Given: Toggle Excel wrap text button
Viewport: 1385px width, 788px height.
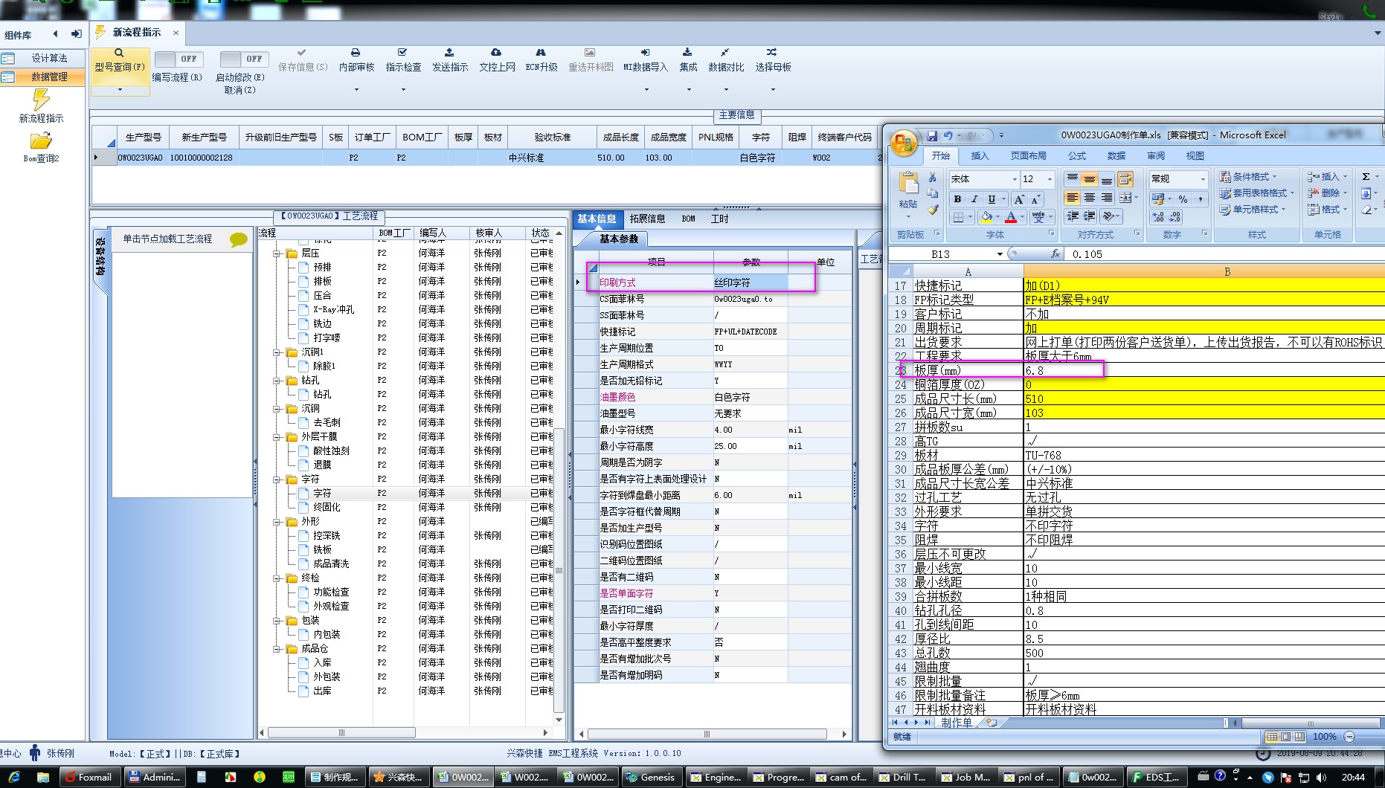Looking at the screenshot, I should point(1125,179).
